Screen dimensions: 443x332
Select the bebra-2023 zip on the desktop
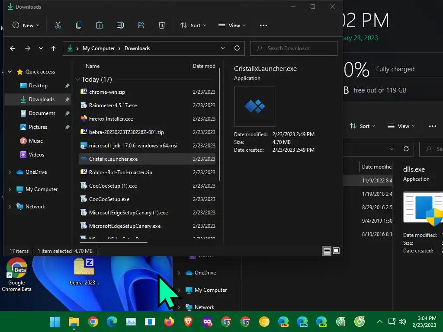pyautogui.click(x=84, y=271)
